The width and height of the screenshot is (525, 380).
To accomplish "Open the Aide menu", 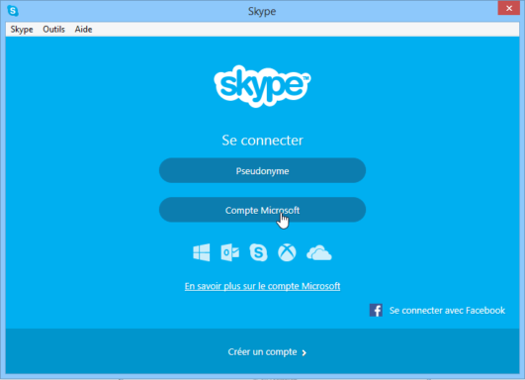I will pos(83,30).
